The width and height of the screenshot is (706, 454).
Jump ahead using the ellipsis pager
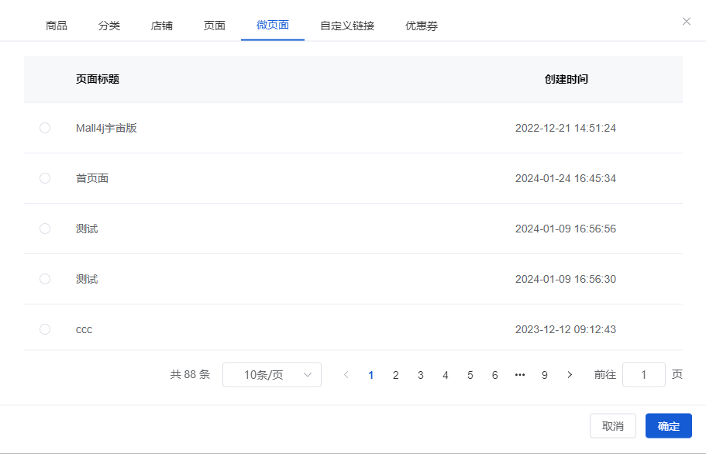point(519,375)
